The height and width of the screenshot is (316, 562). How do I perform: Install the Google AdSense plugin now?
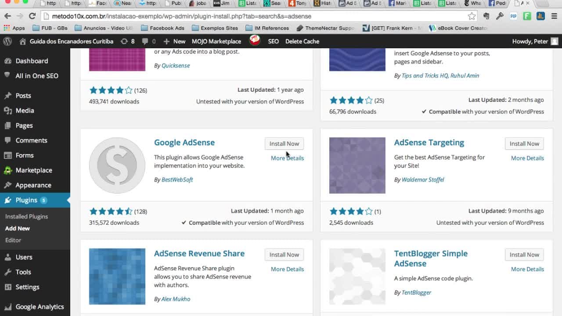tap(284, 144)
